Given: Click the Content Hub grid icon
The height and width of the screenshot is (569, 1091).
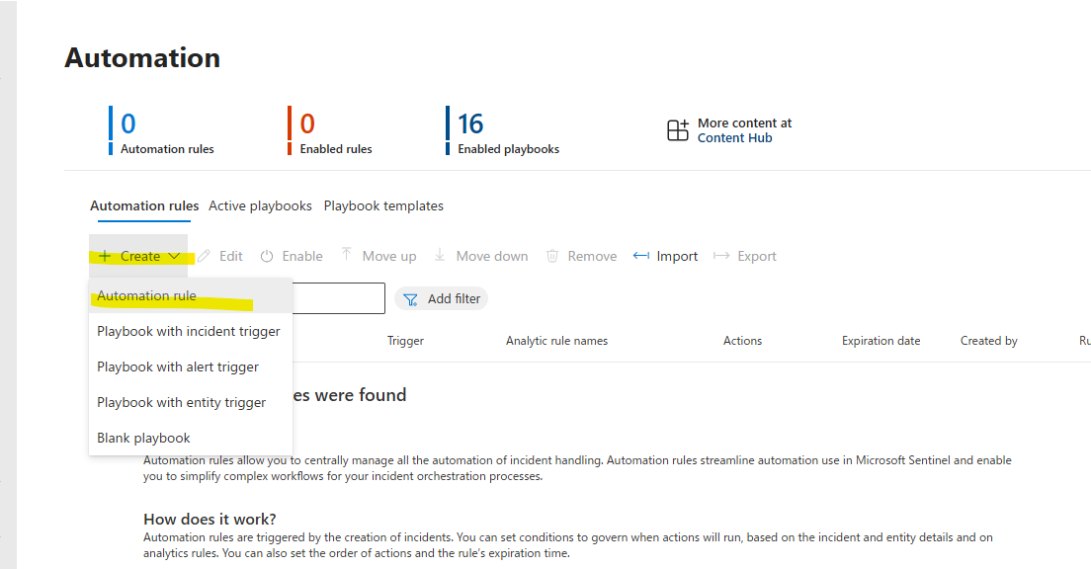Looking at the screenshot, I should pyautogui.click(x=678, y=130).
